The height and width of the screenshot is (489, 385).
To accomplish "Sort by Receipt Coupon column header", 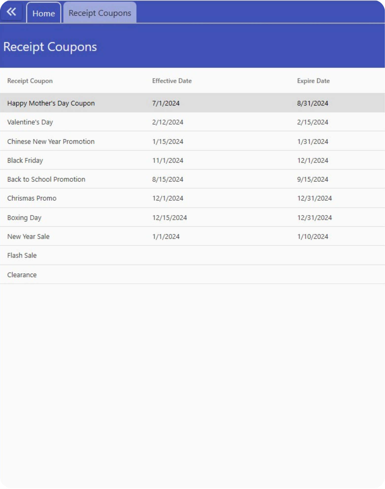I will tap(30, 81).
